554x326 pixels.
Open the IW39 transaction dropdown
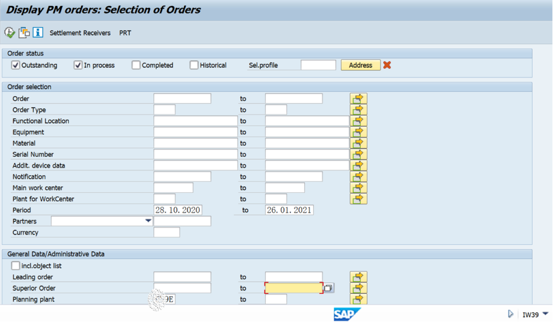tap(545, 314)
